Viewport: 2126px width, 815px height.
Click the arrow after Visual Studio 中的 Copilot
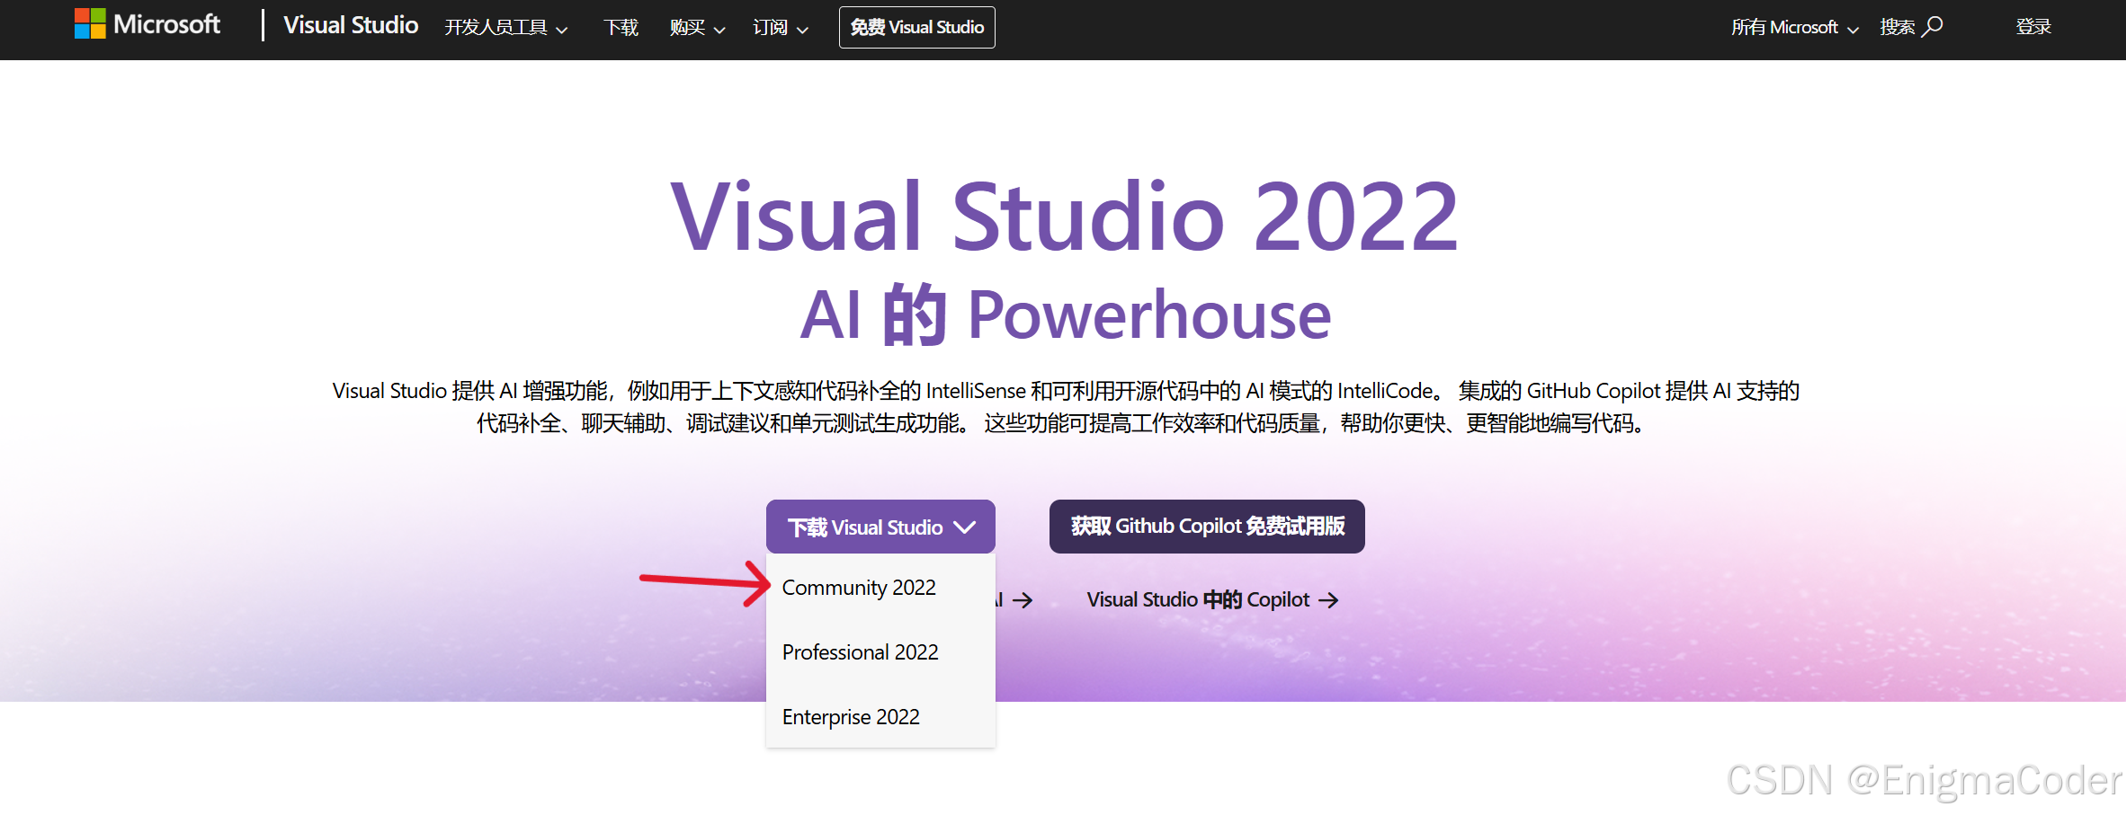1328,600
